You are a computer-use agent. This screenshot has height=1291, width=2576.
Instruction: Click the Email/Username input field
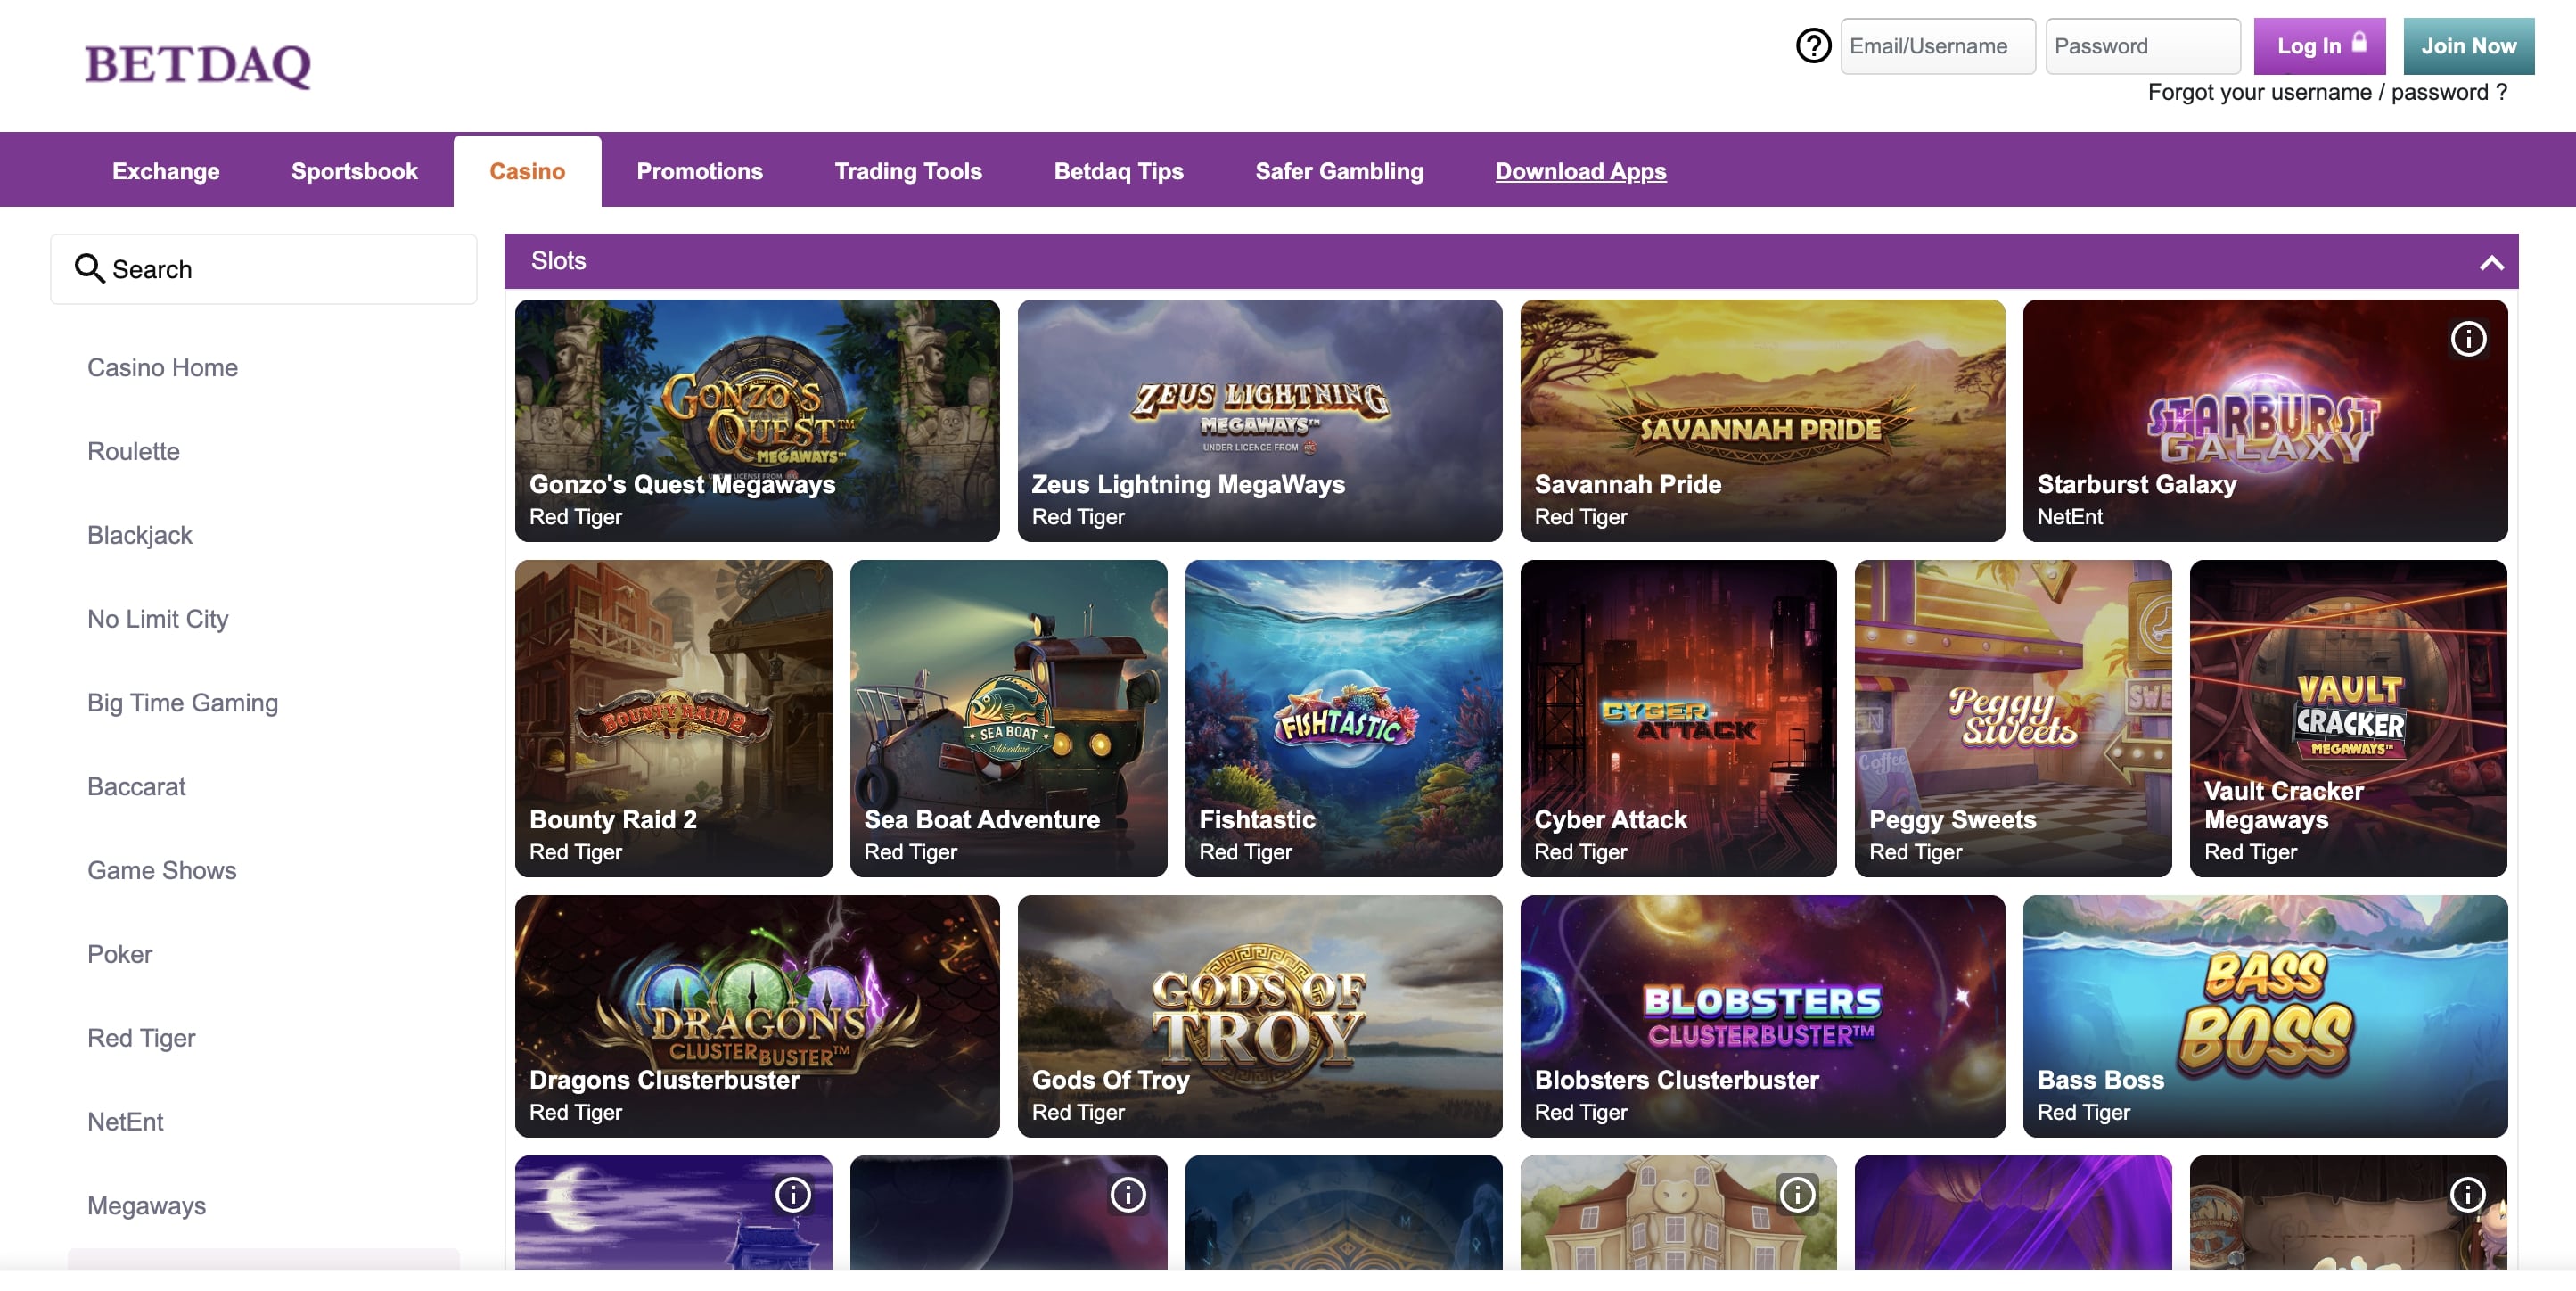[1937, 45]
